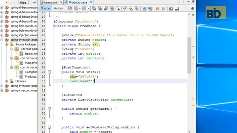The width and height of the screenshot is (237, 133).
Task: Select the spring-inyeccion-anot project
Action: click(24, 40)
